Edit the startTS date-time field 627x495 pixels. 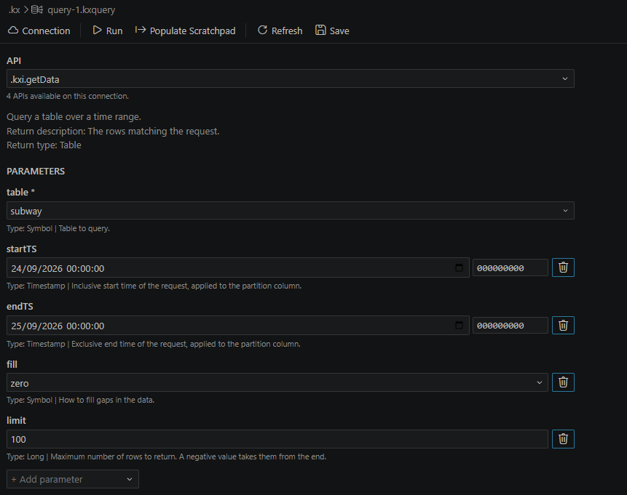[x=238, y=267]
